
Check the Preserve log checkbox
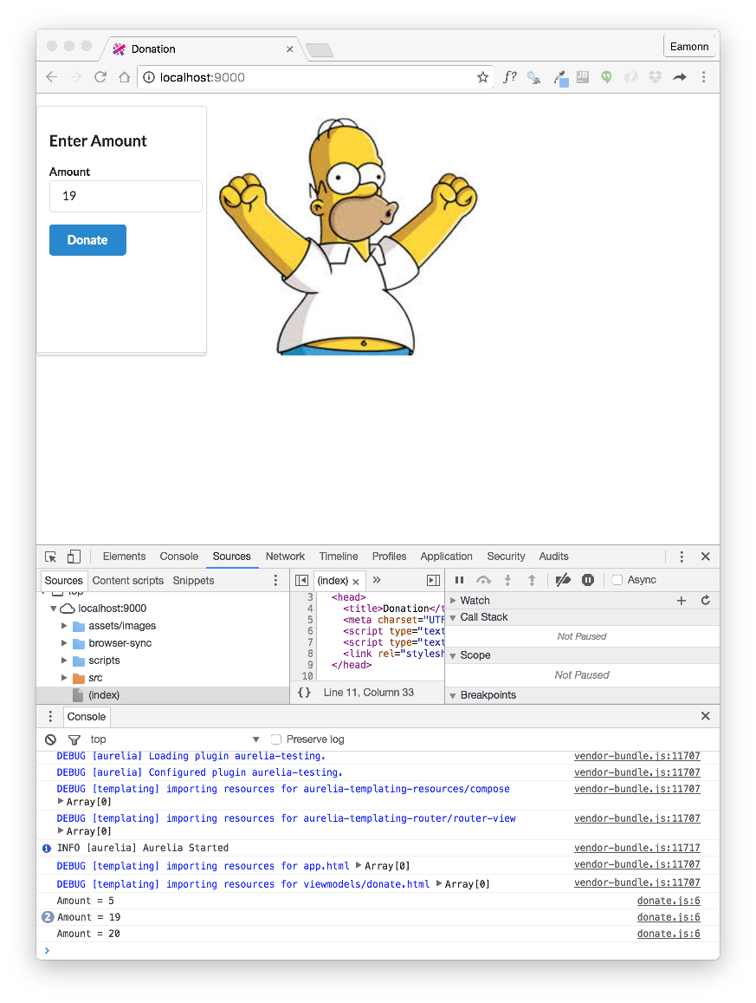pyautogui.click(x=276, y=739)
